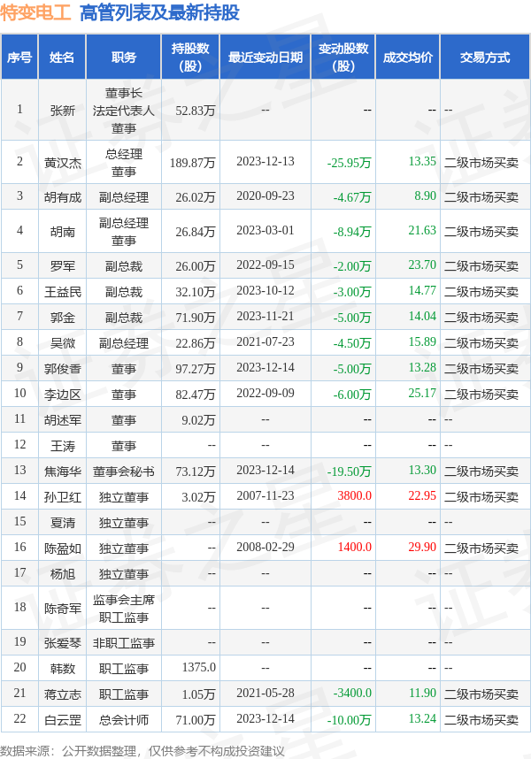Select the name 胡有成
The width and height of the screenshot is (531, 759).
pos(63,197)
